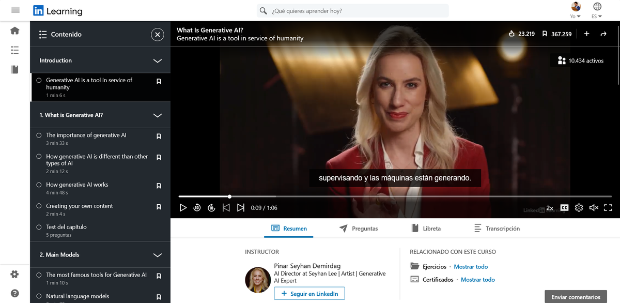The height and width of the screenshot is (303, 620).
Task: Switch to the Transcripción tab
Action: pyautogui.click(x=497, y=229)
